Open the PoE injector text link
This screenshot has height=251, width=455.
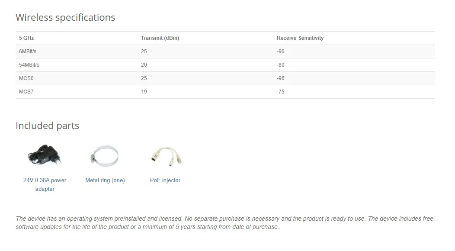[x=165, y=180]
